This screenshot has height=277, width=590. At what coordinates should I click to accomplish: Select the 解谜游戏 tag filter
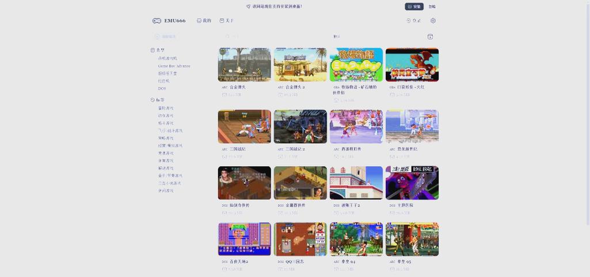tap(166, 168)
